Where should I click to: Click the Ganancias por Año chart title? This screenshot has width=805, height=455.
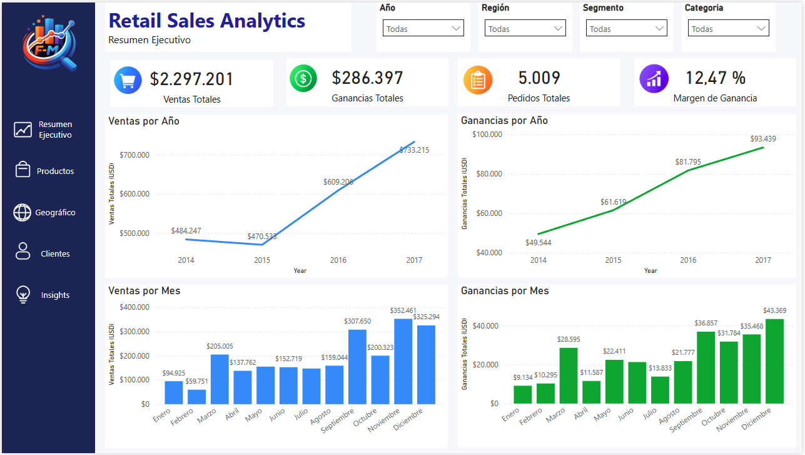click(504, 120)
